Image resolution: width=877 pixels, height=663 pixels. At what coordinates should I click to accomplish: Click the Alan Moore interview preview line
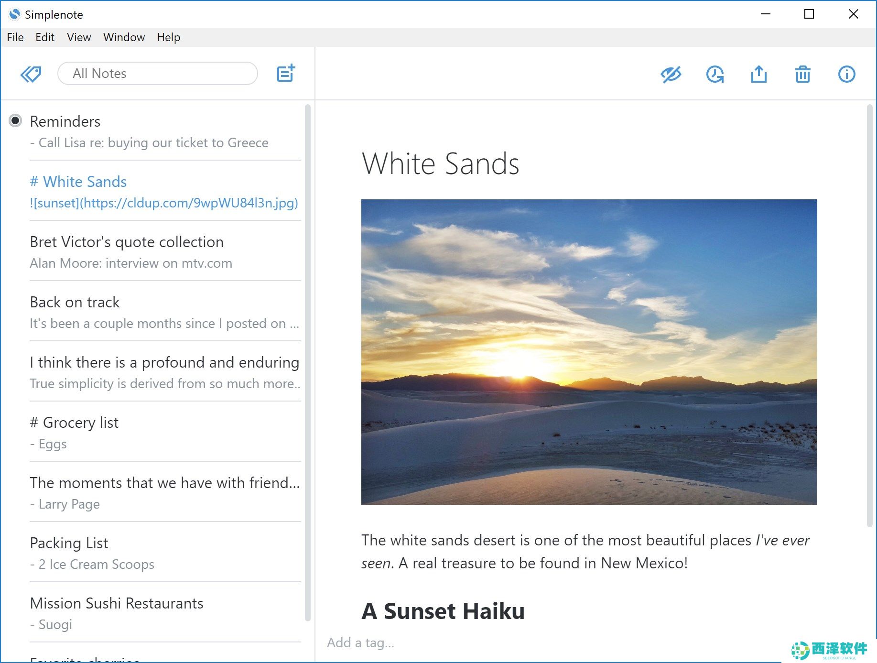tap(131, 263)
